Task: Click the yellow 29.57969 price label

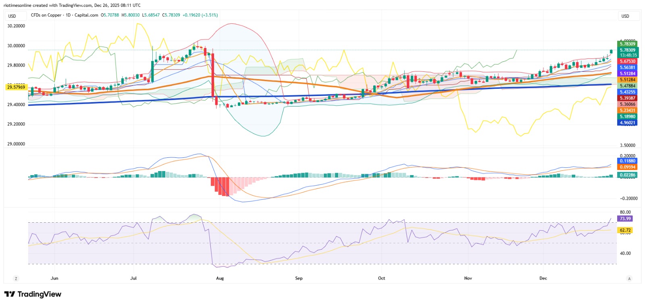Action: (x=16, y=87)
